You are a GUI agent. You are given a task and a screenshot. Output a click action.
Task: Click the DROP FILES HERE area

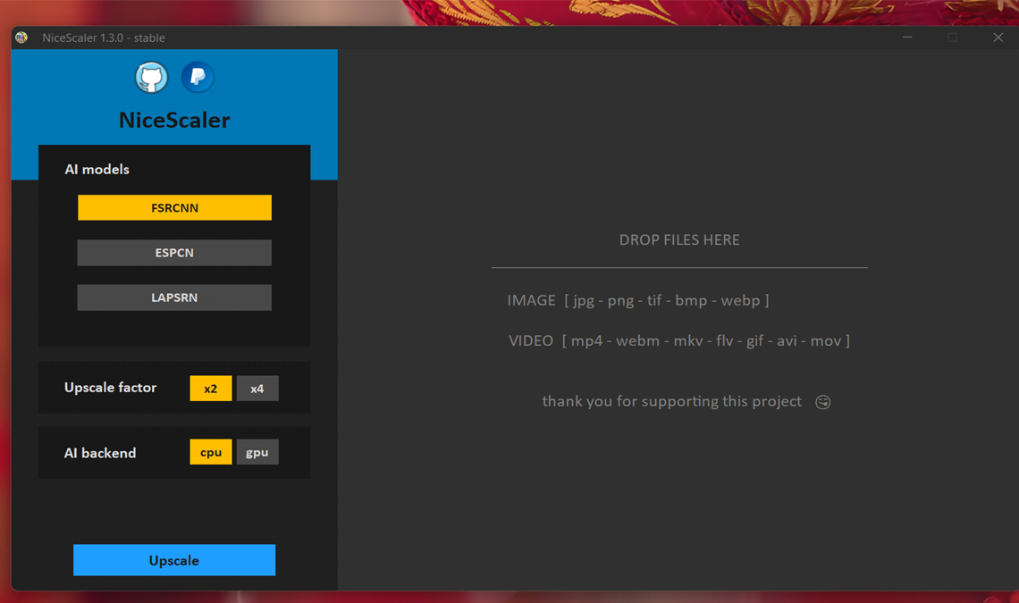point(679,239)
